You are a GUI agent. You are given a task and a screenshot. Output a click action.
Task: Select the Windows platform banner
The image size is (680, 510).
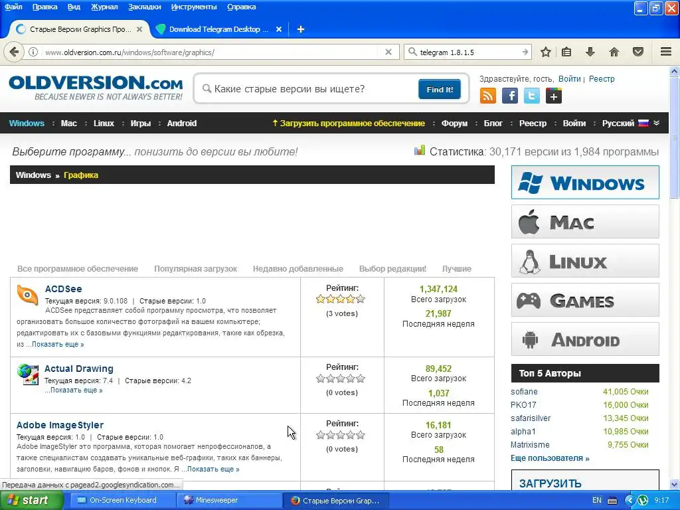point(585,182)
